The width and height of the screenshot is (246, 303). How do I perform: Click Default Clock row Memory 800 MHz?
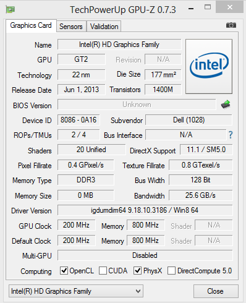point(145,241)
